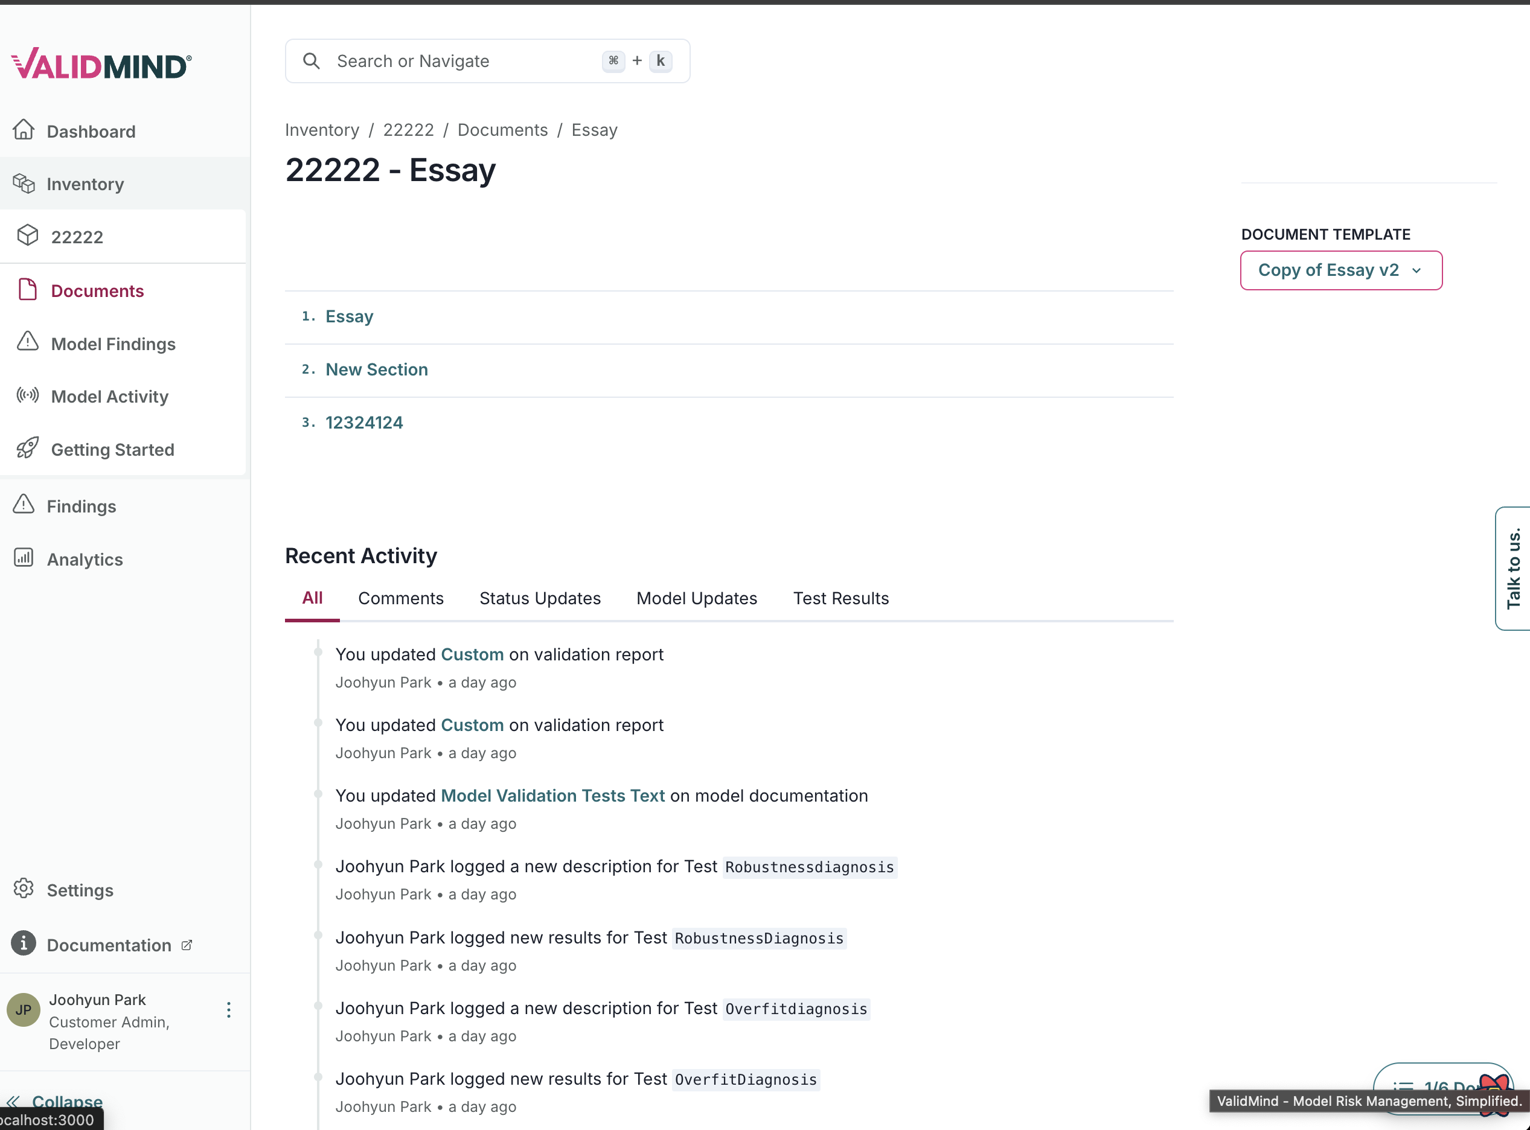This screenshot has height=1130, width=1530.
Task: Open Getting Started via the rocket icon
Action: [x=27, y=448]
